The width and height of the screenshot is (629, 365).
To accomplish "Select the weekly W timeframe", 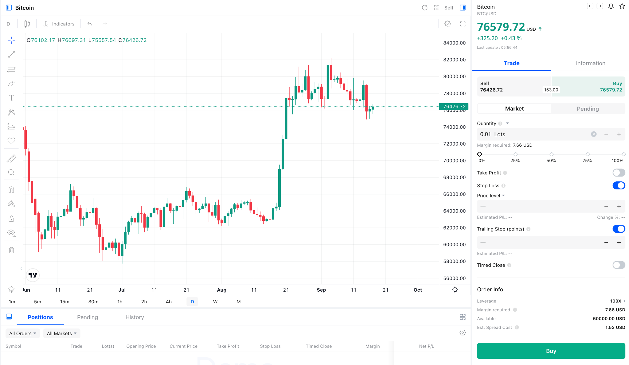I will coord(215,302).
